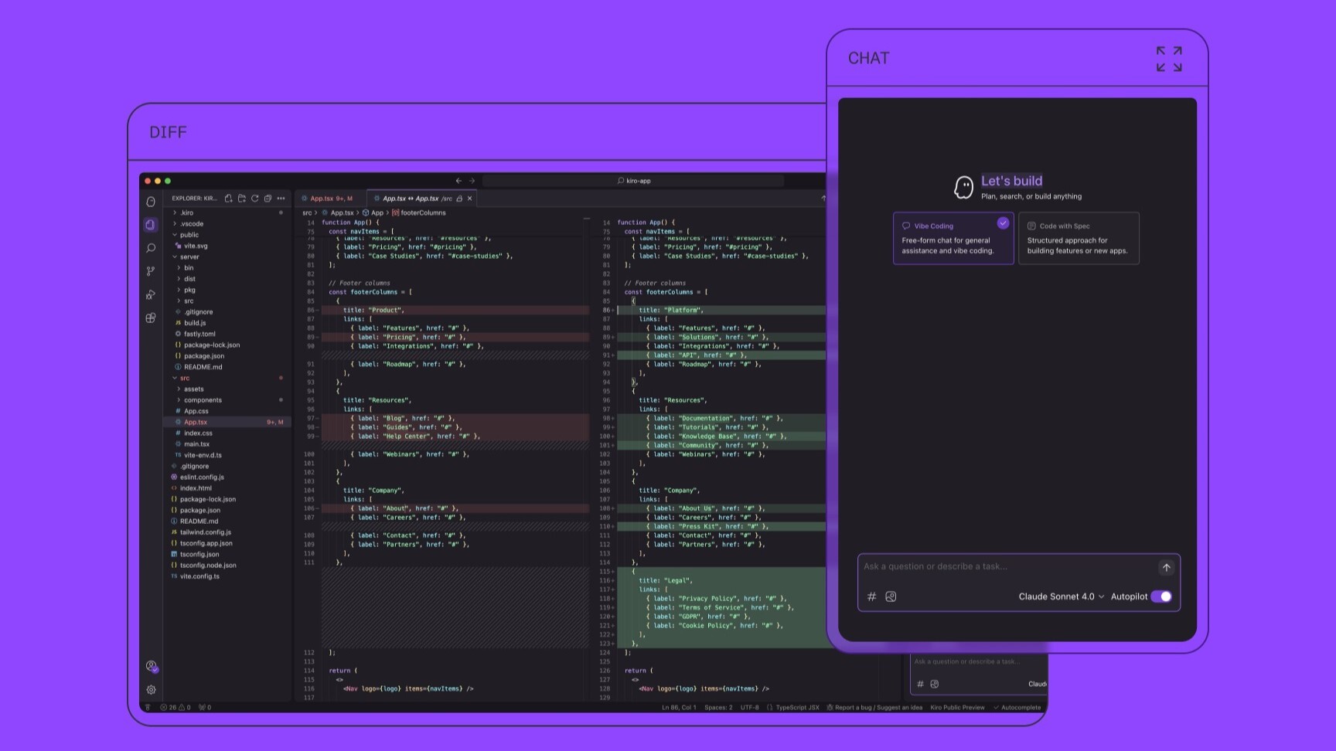
Task: Add context via the # icon in chat
Action: (872, 596)
